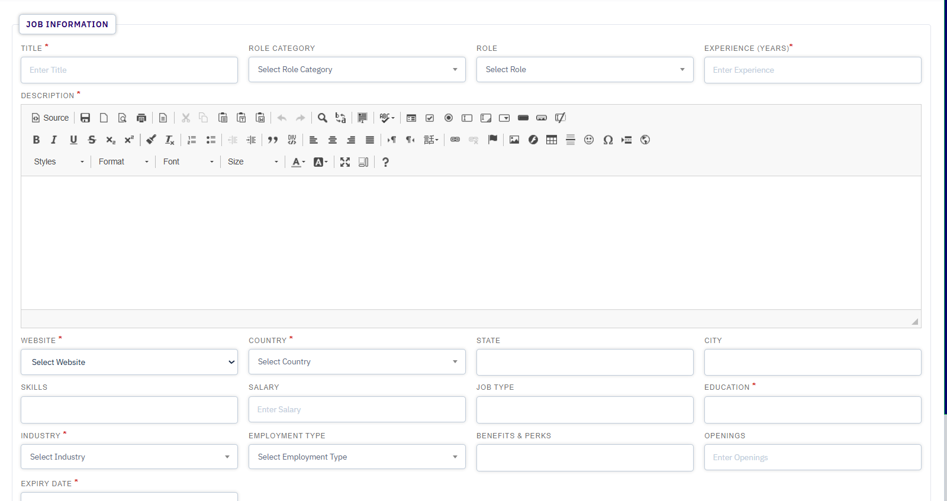Insert a checkbox form element

click(x=430, y=118)
